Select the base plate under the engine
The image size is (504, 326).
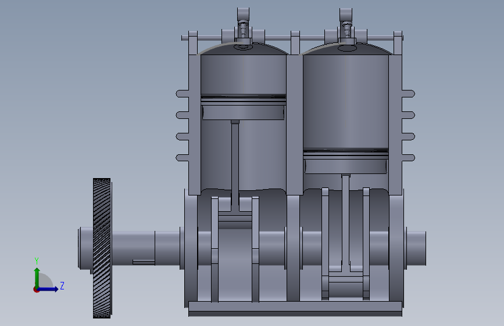295,309
